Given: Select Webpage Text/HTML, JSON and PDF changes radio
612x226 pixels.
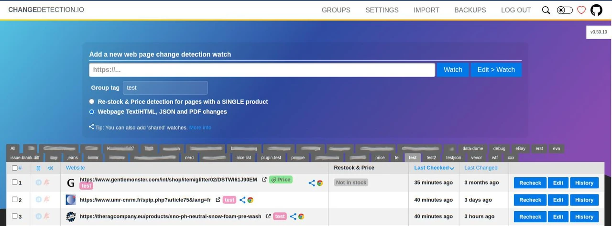Looking at the screenshot, I should click(92, 112).
